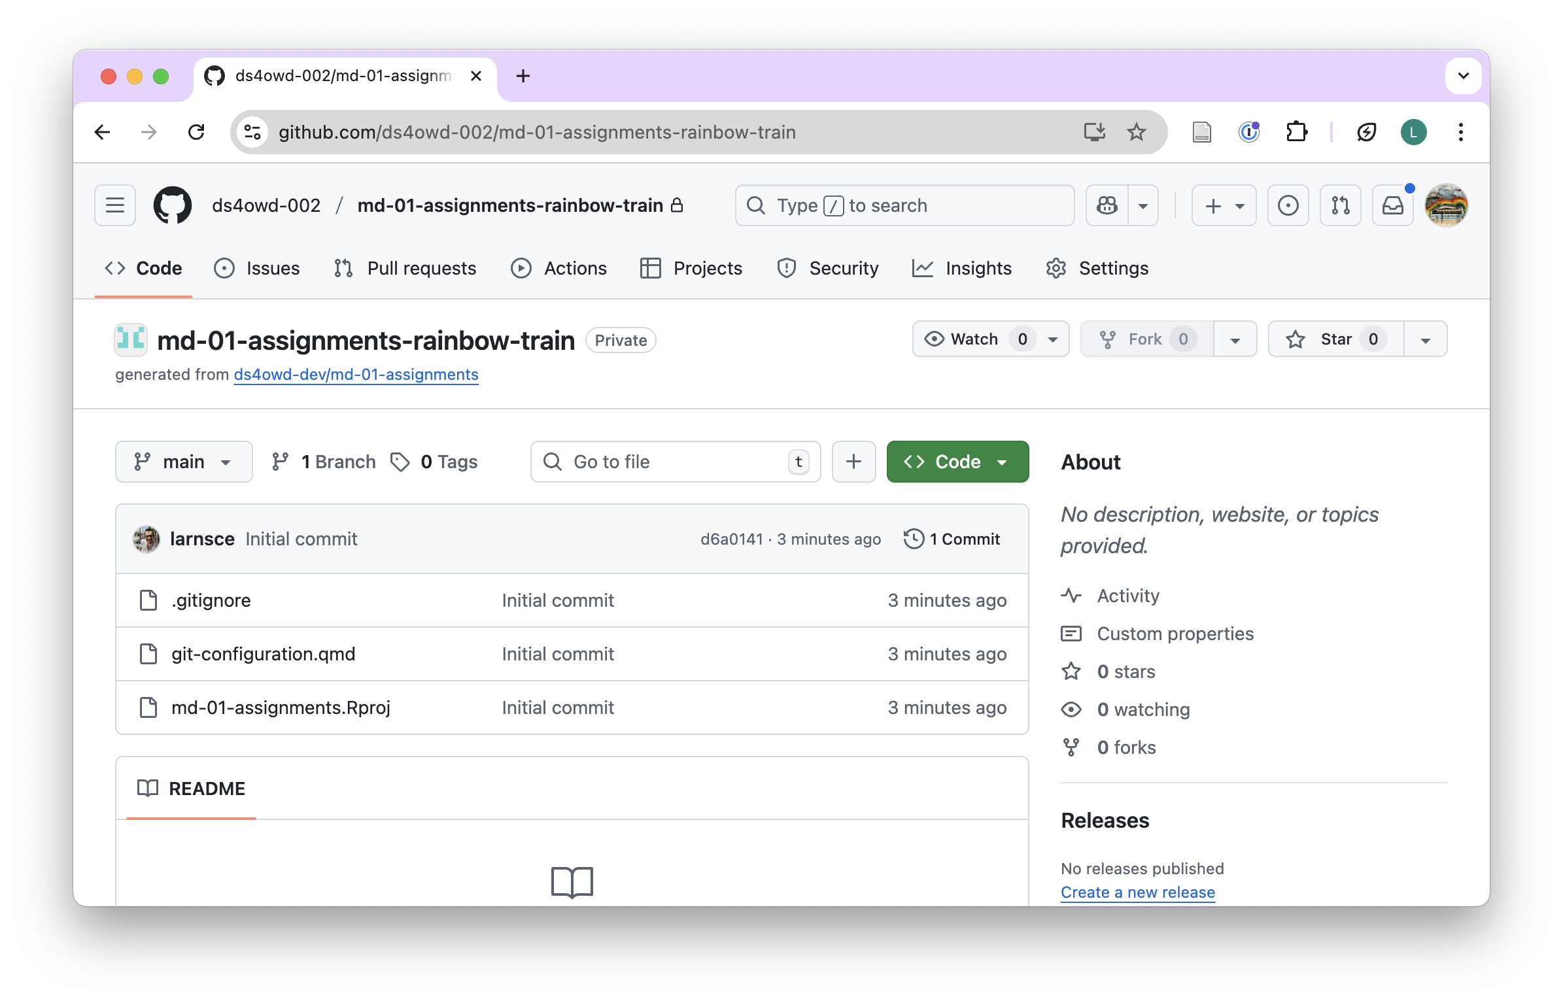Expand the create new plus dropdown
This screenshot has width=1563, height=1003.
tap(1224, 205)
